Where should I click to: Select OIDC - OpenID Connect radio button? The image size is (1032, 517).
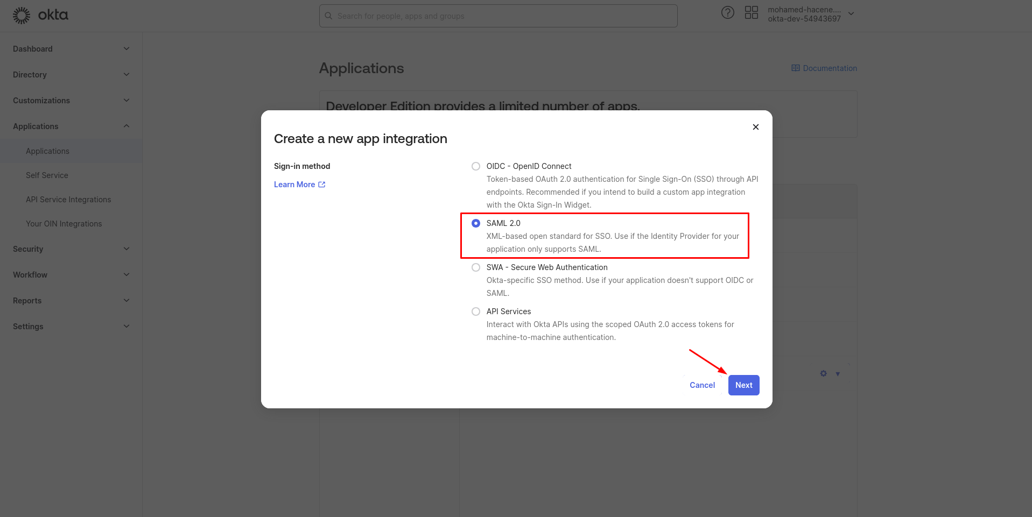pos(476,166)
